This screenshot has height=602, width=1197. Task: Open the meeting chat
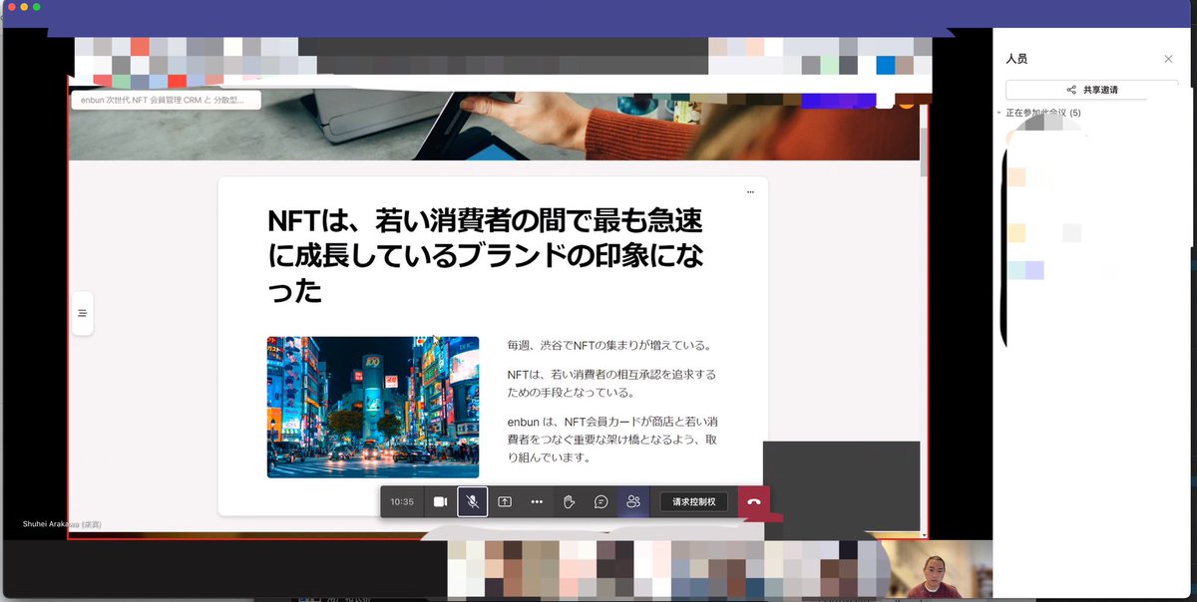pyautogui.click(x=601, y=501)
